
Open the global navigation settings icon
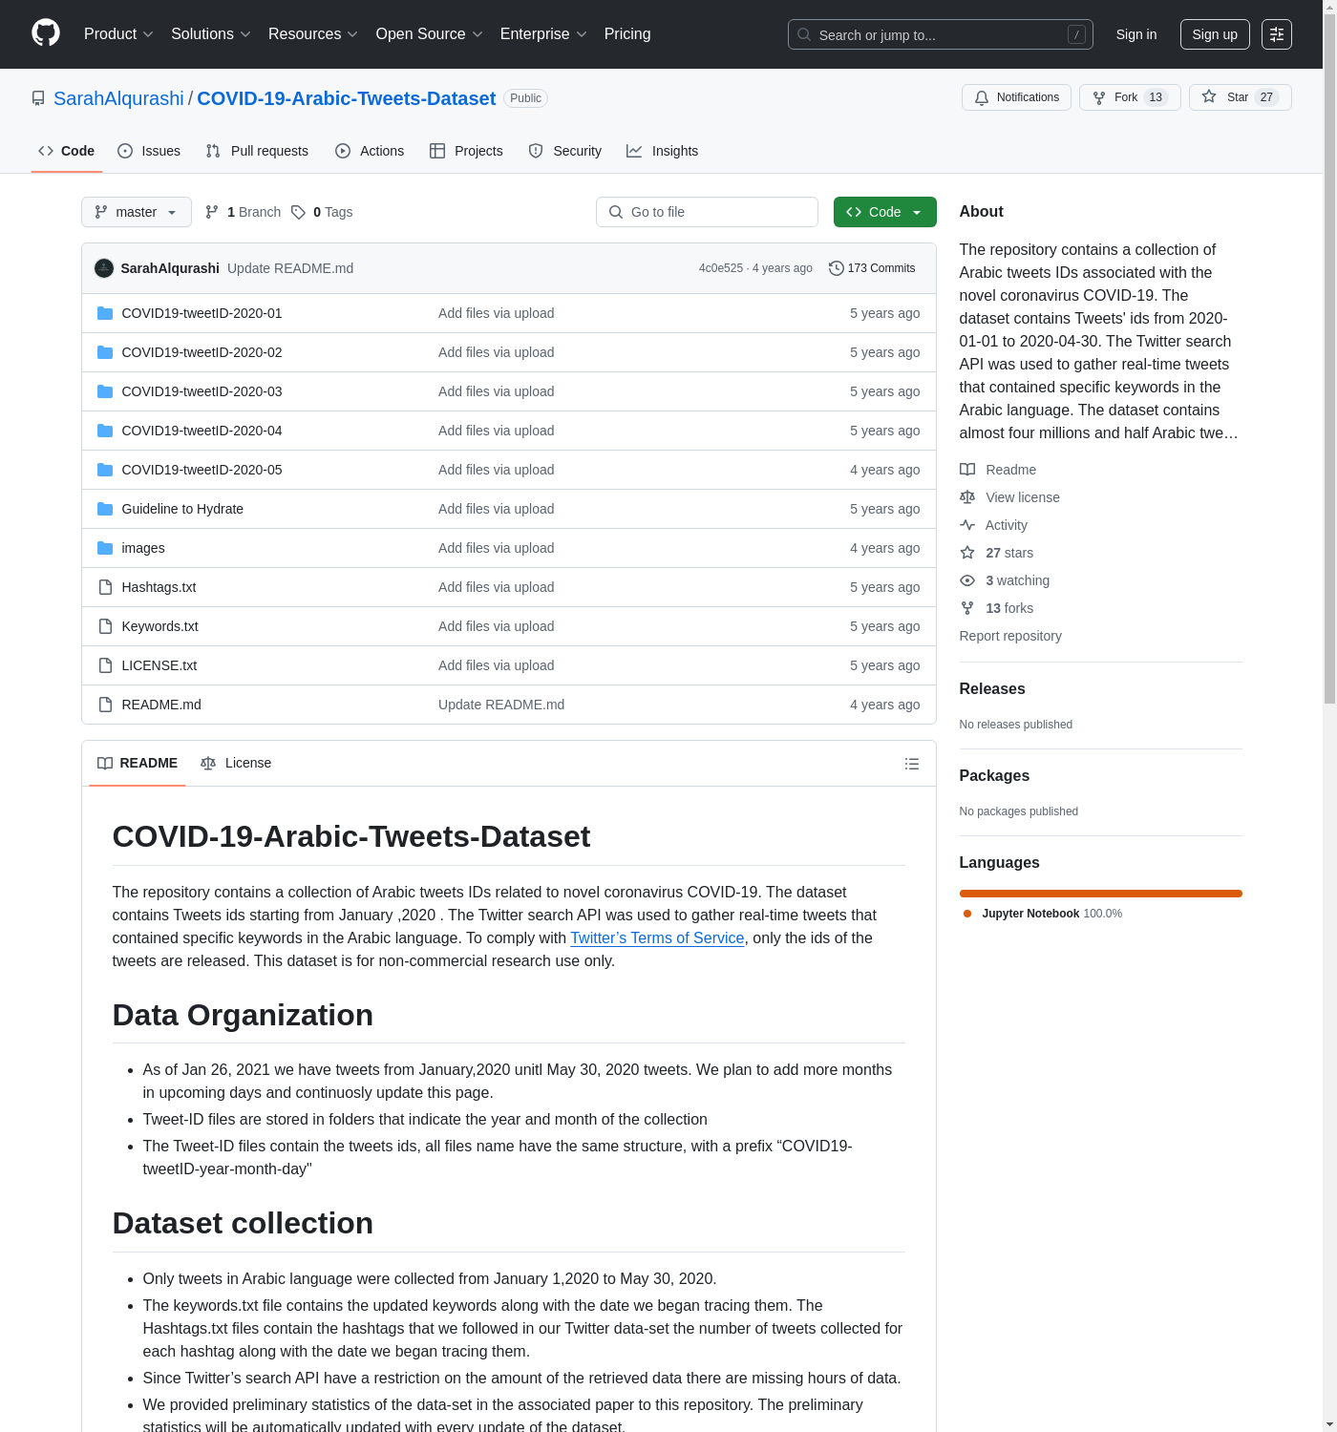[x=1276, y=34]
